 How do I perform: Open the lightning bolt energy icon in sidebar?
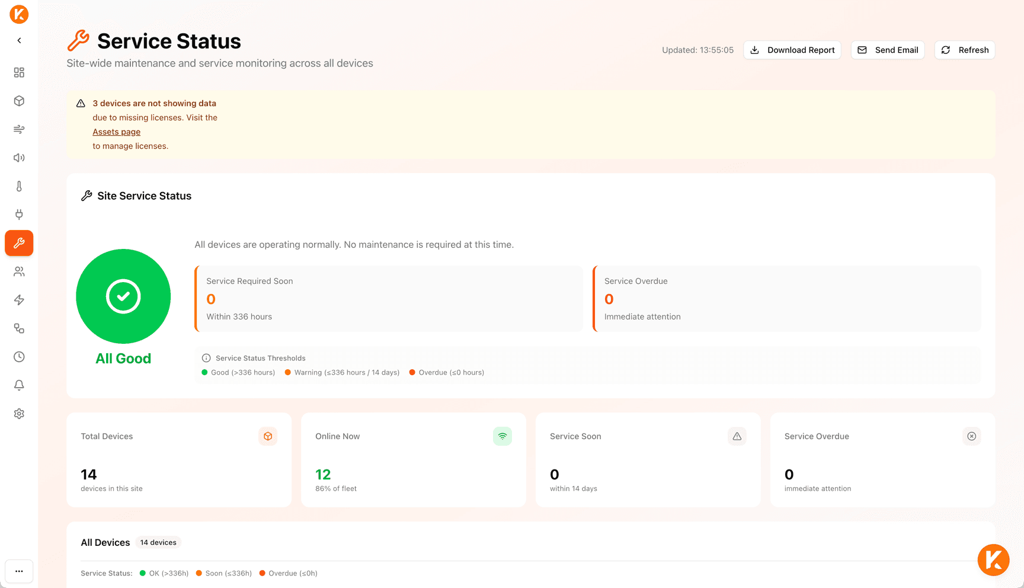click(x=19, y=300)
